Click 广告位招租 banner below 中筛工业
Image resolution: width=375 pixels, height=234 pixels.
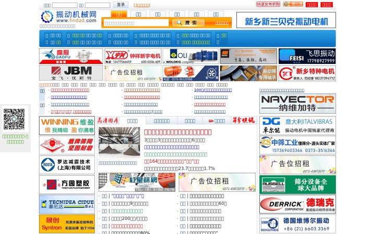[x=297, y=165]
